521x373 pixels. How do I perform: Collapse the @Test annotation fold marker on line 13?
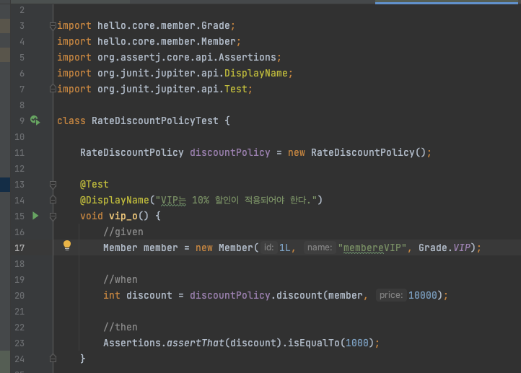click(x=53, y=184)
